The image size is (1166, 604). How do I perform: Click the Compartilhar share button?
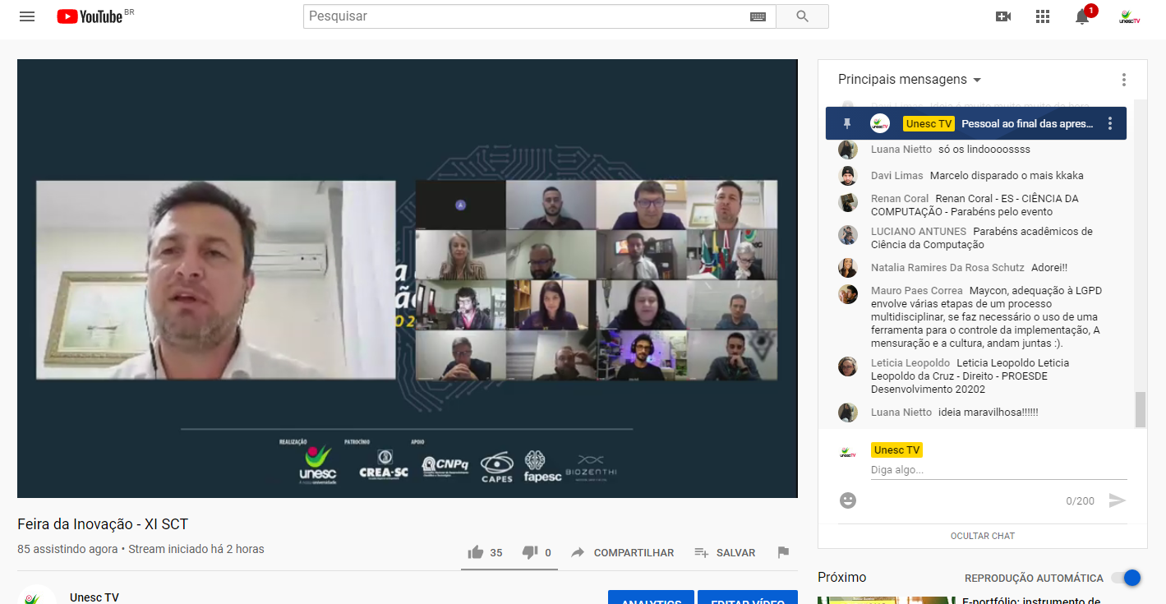coord(622,552)
